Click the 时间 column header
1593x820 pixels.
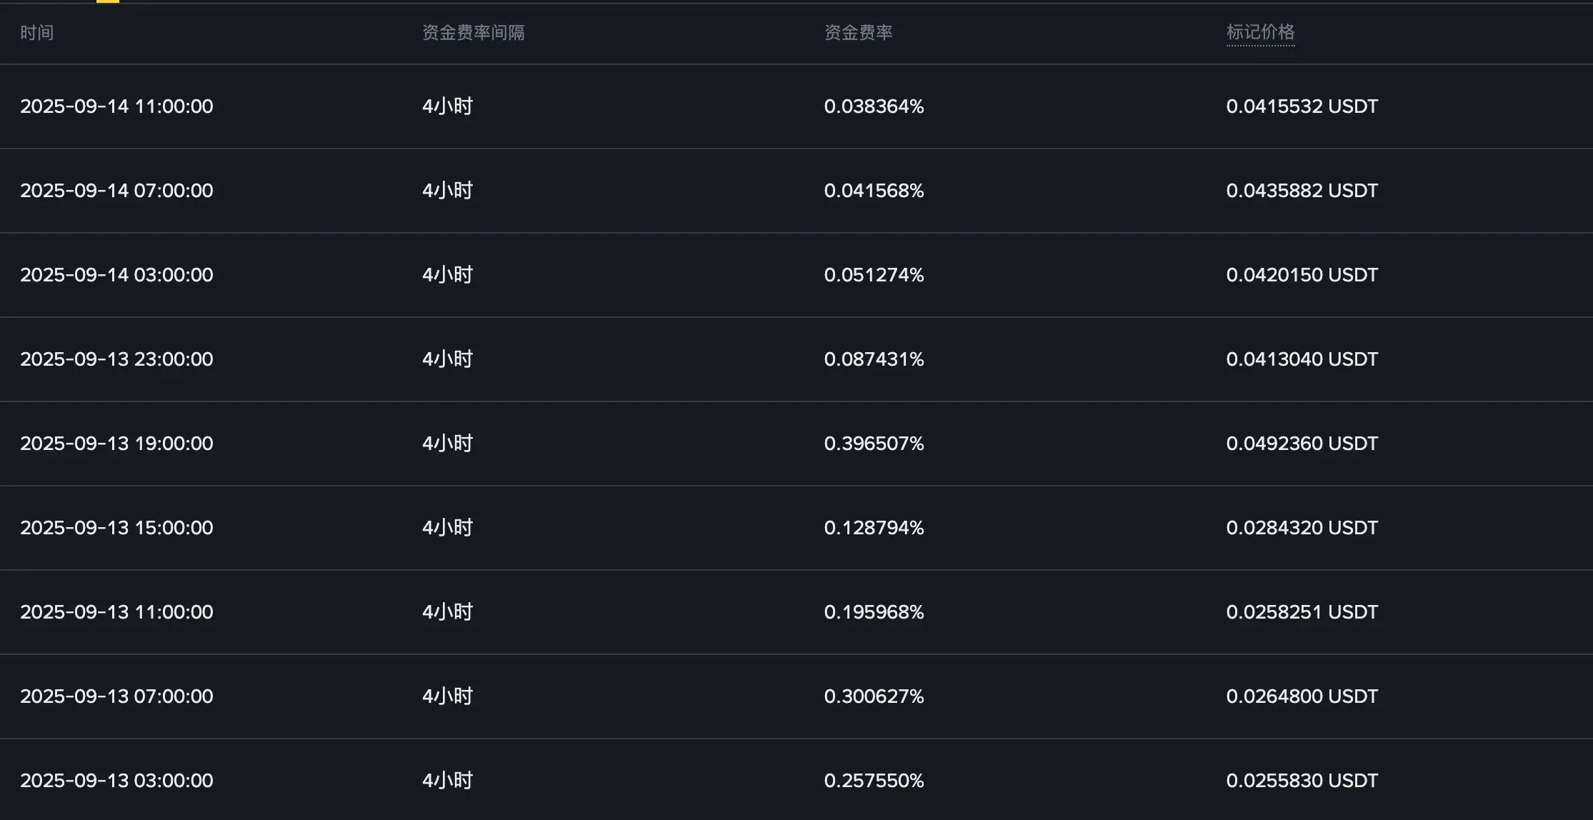[x=37, y=32]
